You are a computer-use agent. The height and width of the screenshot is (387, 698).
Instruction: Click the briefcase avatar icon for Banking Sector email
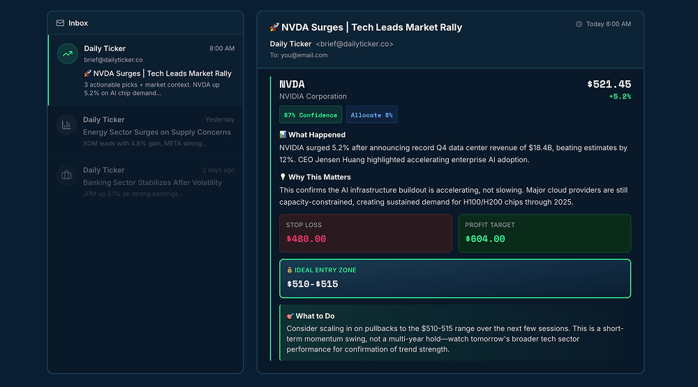[66, 175]
